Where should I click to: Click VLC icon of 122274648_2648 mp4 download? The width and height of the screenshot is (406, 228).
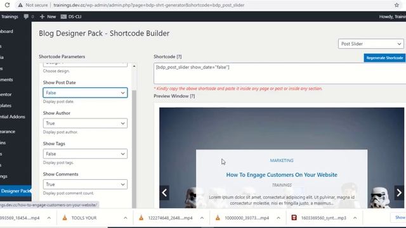pyautogui.click(x=141, y=218)
